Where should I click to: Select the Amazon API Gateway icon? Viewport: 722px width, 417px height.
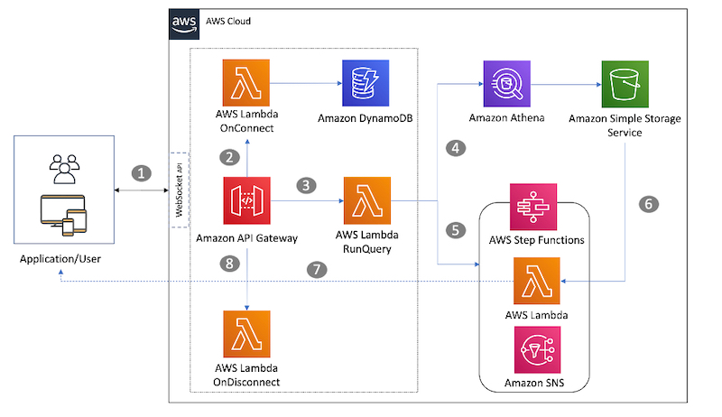(246, 200)
